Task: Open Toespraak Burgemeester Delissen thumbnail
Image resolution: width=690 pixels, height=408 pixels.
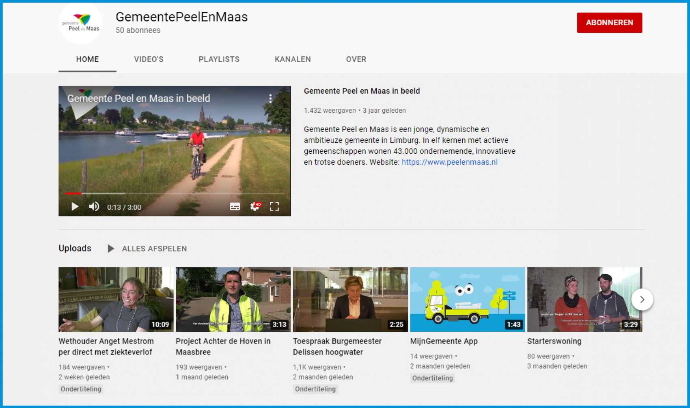Action: pyautogui.click(x=350, y=299)
